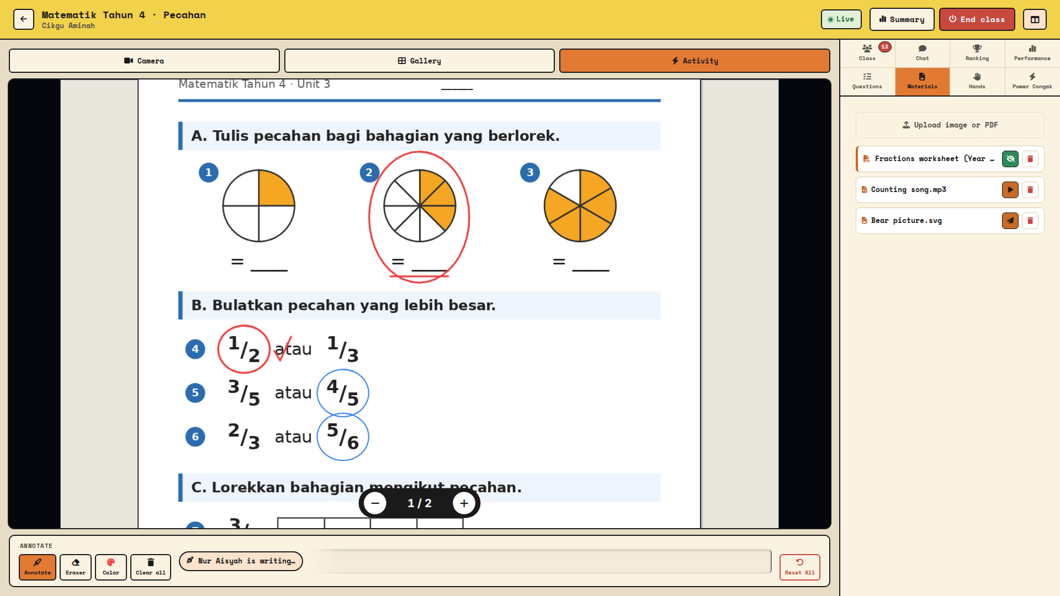
Task: Open the Questions panel
Action: click(867, 82)
